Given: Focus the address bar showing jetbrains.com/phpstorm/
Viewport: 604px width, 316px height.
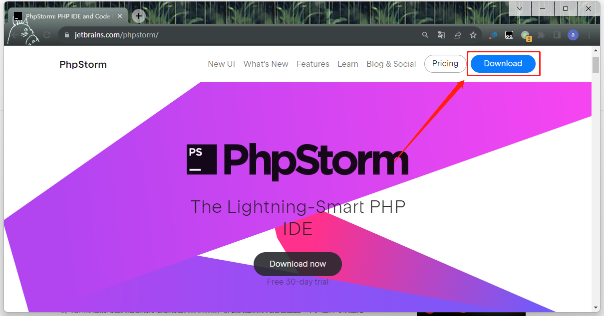Looking at the screenshot, I should [x=270, y=35].
